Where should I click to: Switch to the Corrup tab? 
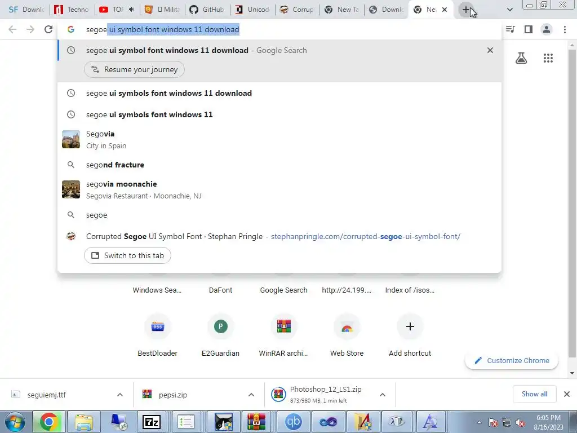pos(298,10)
